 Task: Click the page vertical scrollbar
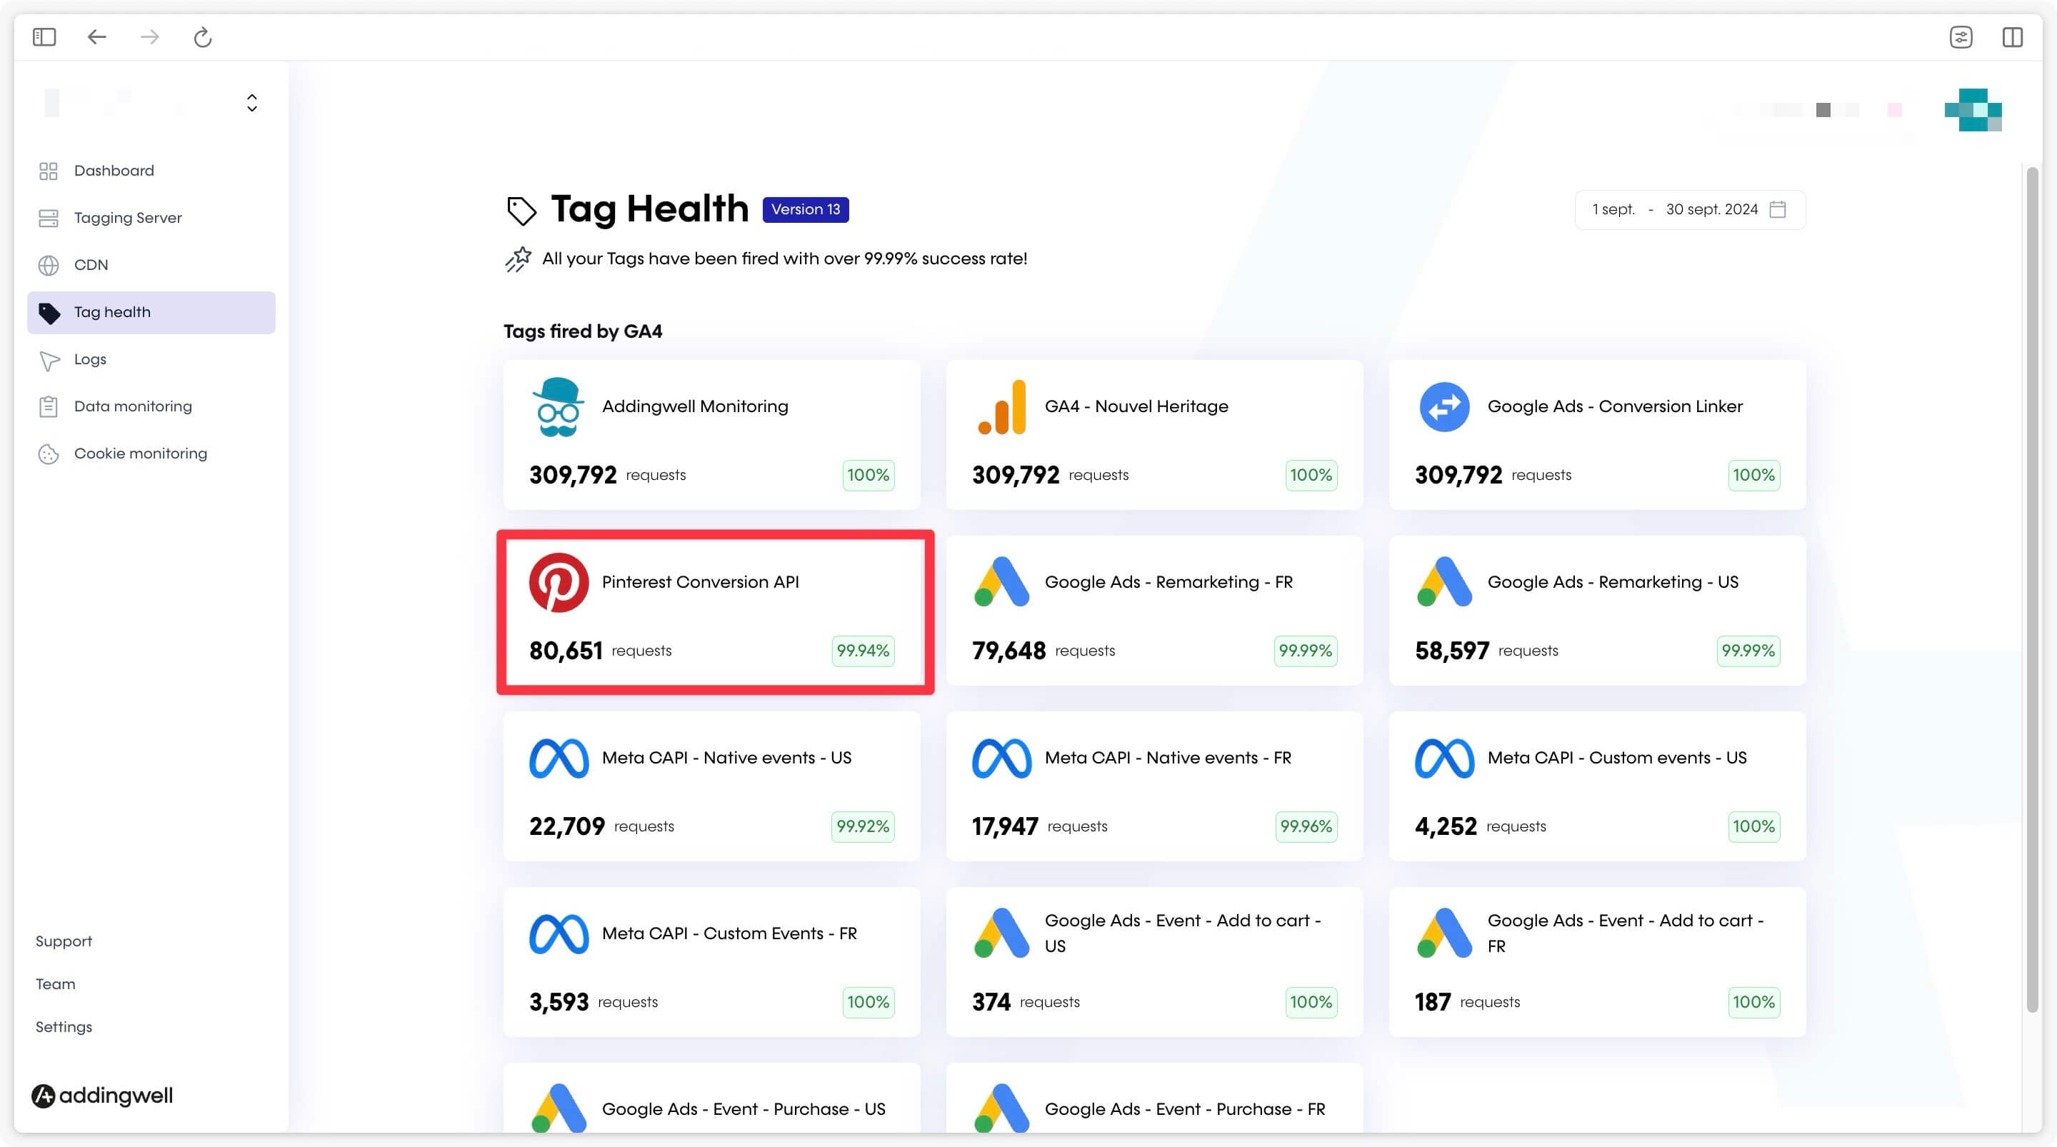click(x=2033, y=589)
